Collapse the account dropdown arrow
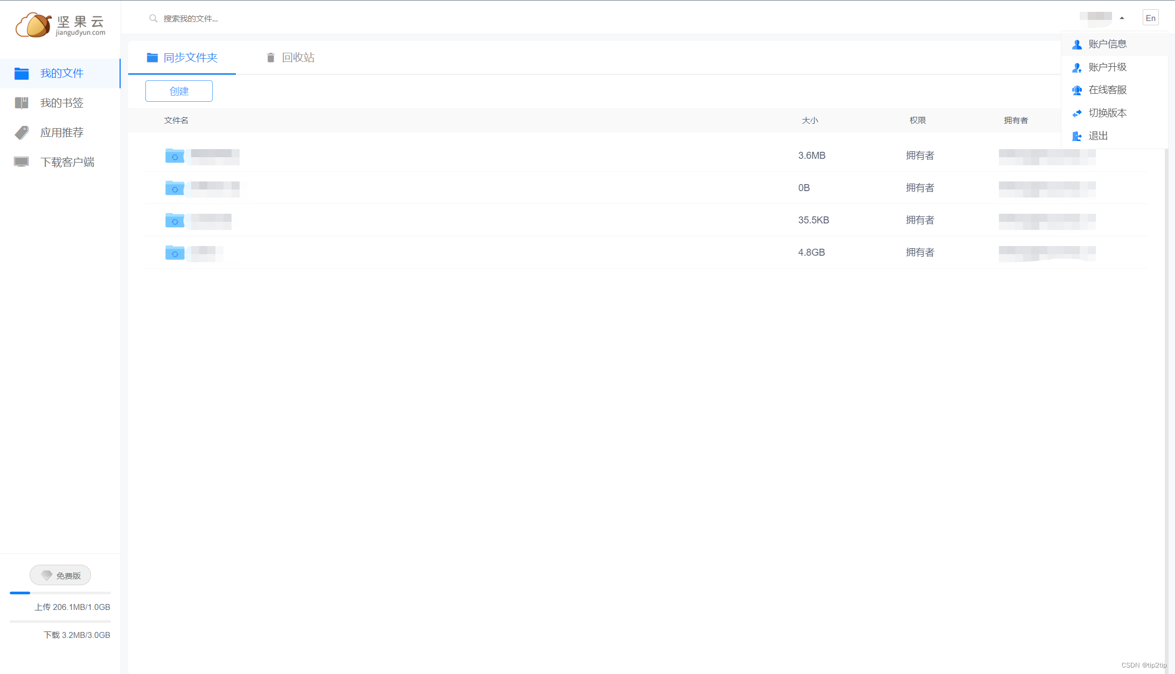The width and height of the screenshot is (1175, 674). [x=1122, y=18]
